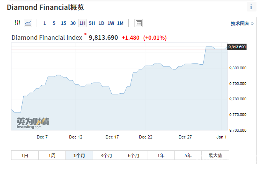
Task: Click the 9,813.690 price label on the axis
Action: (x=237, y=47)
